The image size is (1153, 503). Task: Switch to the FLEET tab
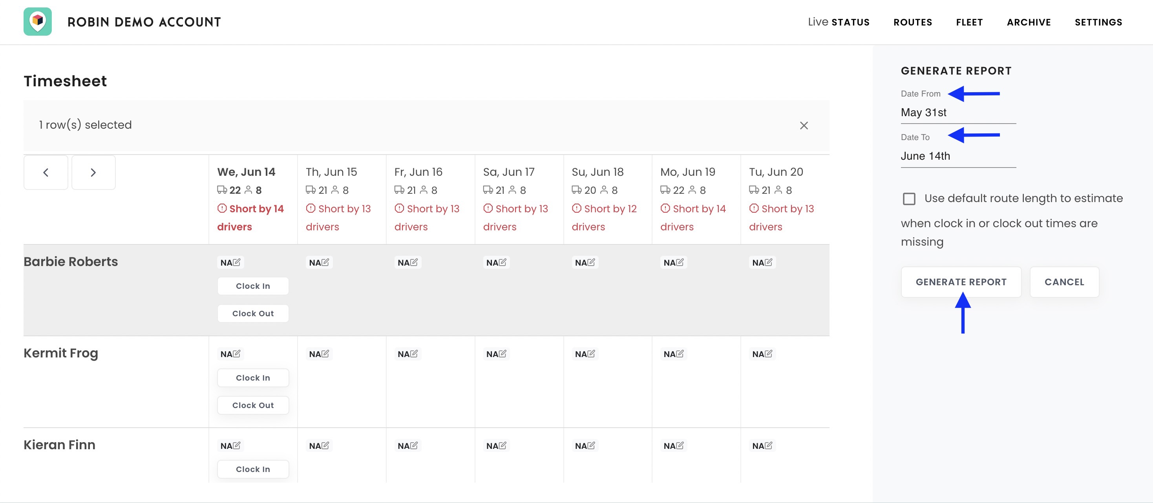(x=969, y=22)
